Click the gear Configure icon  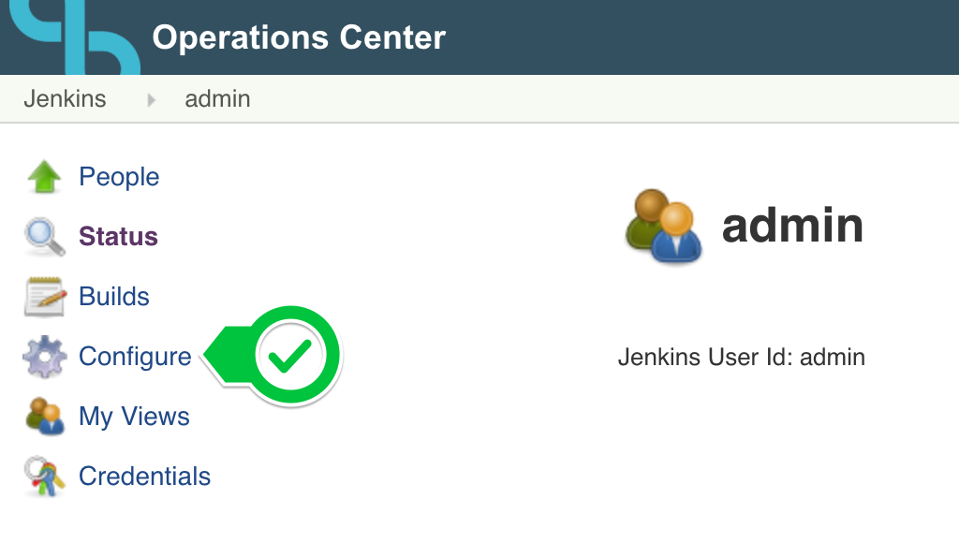[45, 357]
